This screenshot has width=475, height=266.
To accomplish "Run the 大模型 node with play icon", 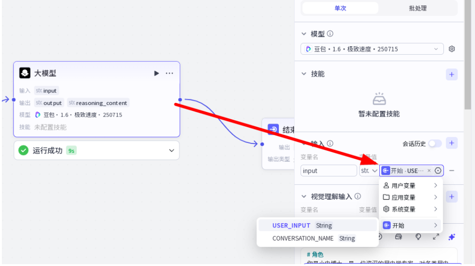I will point(156,73).
